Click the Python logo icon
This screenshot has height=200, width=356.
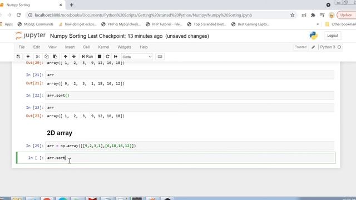313,36
